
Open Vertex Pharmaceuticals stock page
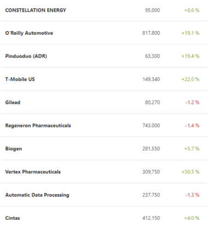[x=33, y=171]
